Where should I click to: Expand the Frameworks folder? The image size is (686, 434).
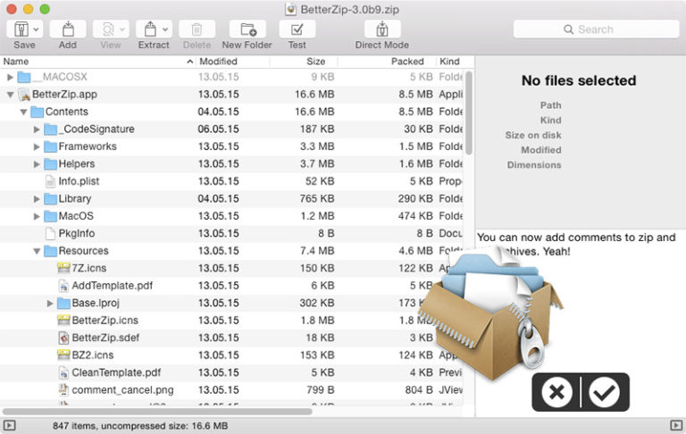[38, 147]
